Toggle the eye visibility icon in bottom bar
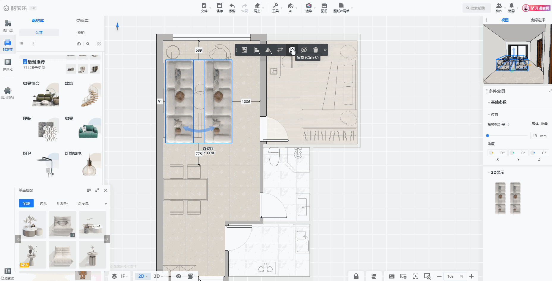The height and width of the screenshot is (281, 552). pyautogui.click(x=178, y=276)
